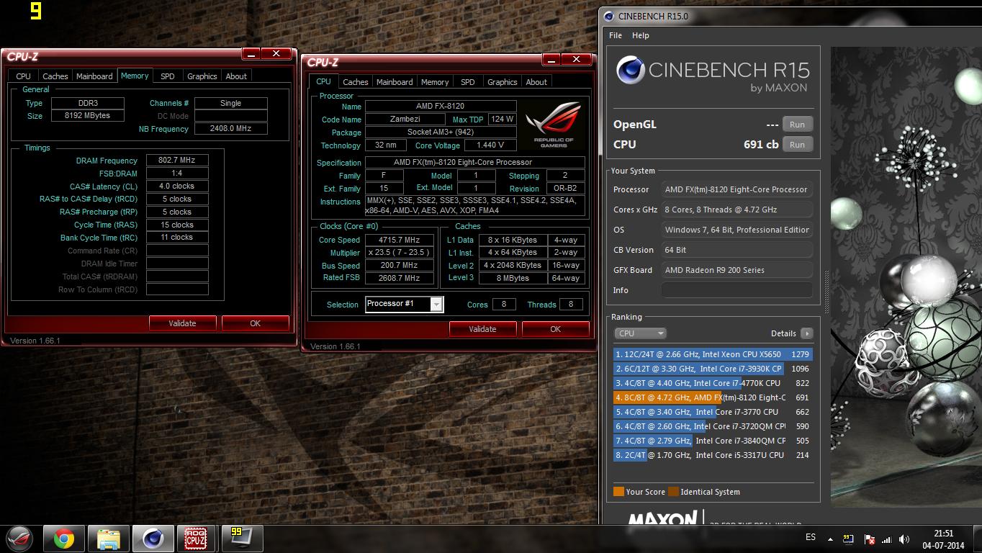Select the Core i7-3840QM ranking row

tap(713, 441)
